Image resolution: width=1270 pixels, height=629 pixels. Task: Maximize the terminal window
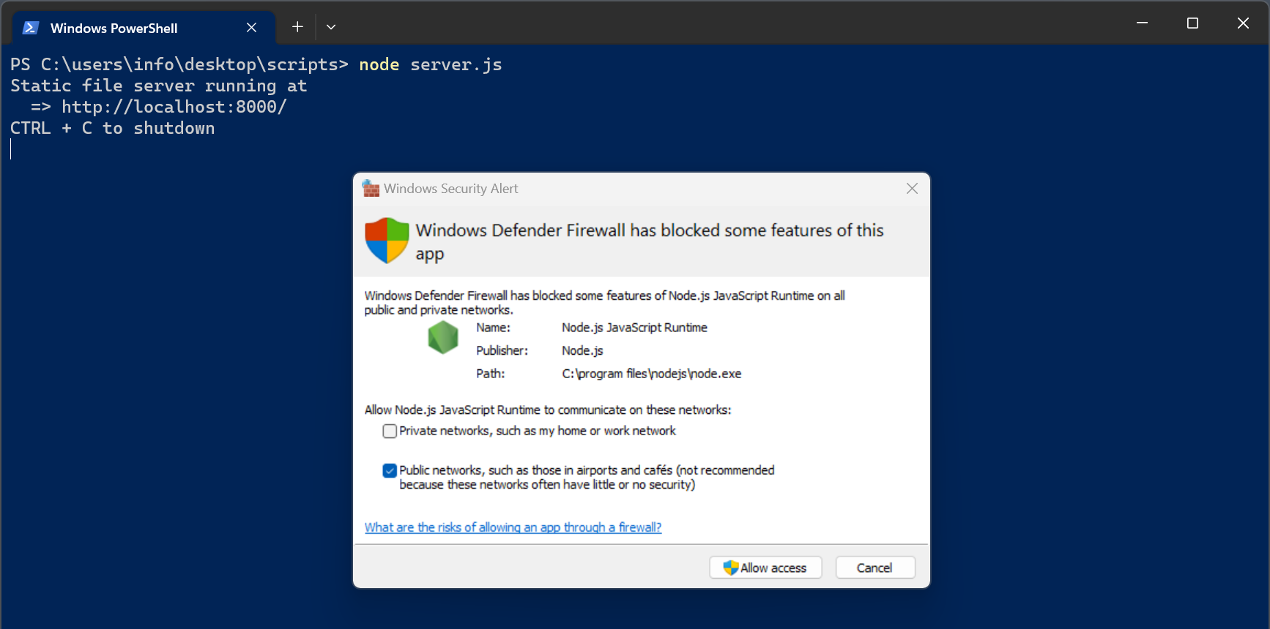point(1192,23)
